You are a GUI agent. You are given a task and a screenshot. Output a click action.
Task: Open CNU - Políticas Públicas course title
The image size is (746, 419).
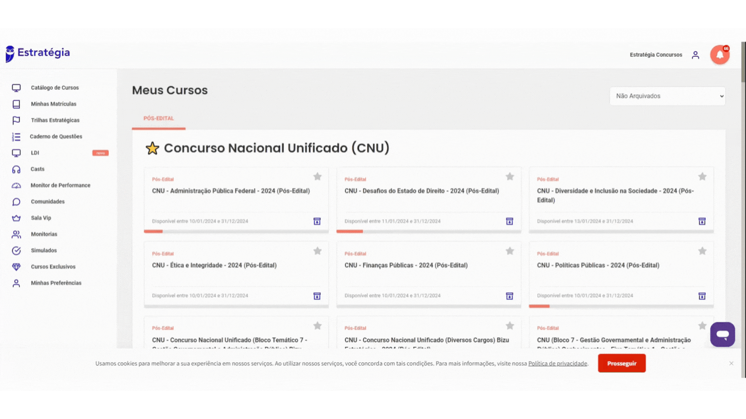coord(598,265)
